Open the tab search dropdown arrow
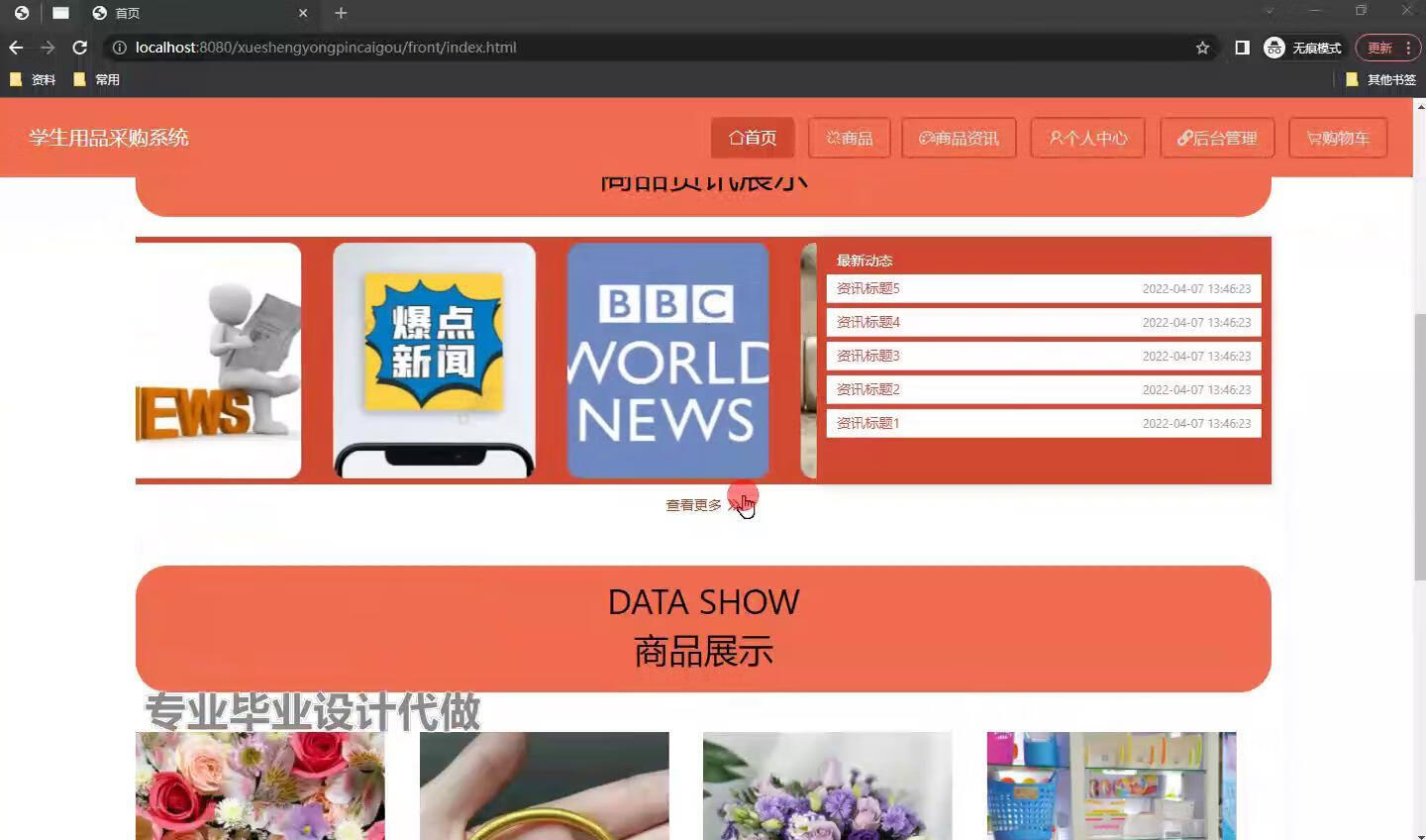This screenshot has width=1426, height=840. point(1269,12)
